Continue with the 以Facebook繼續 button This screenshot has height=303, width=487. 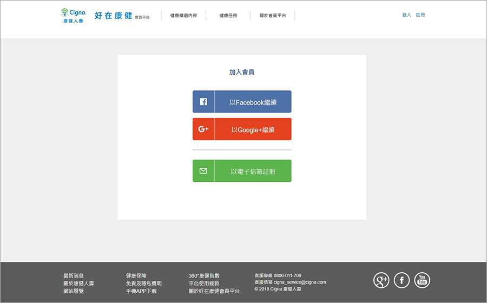[x=242, y=102]
